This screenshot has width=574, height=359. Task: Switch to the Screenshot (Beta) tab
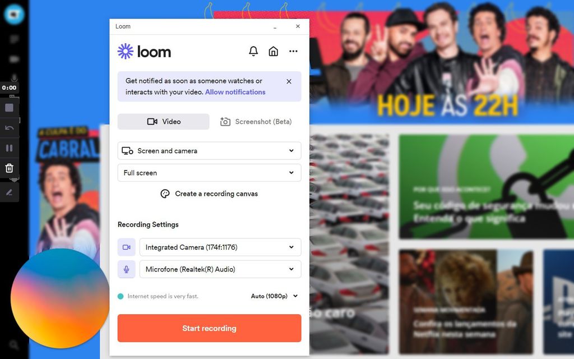tap(256, 122)
